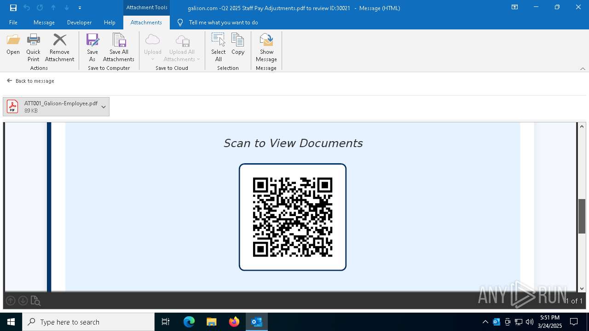Open the Ribbon Display Options
Screen dimensions: 589x331
(x=514, y=7)
